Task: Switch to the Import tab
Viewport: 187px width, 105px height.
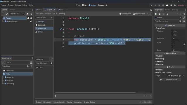Action: (x=12, y=10)
